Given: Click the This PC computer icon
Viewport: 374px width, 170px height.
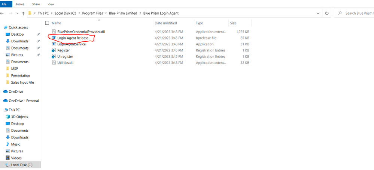Looking at the screenshot, I should point(6,110).
